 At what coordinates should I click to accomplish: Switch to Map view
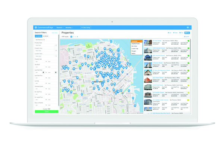187,33
